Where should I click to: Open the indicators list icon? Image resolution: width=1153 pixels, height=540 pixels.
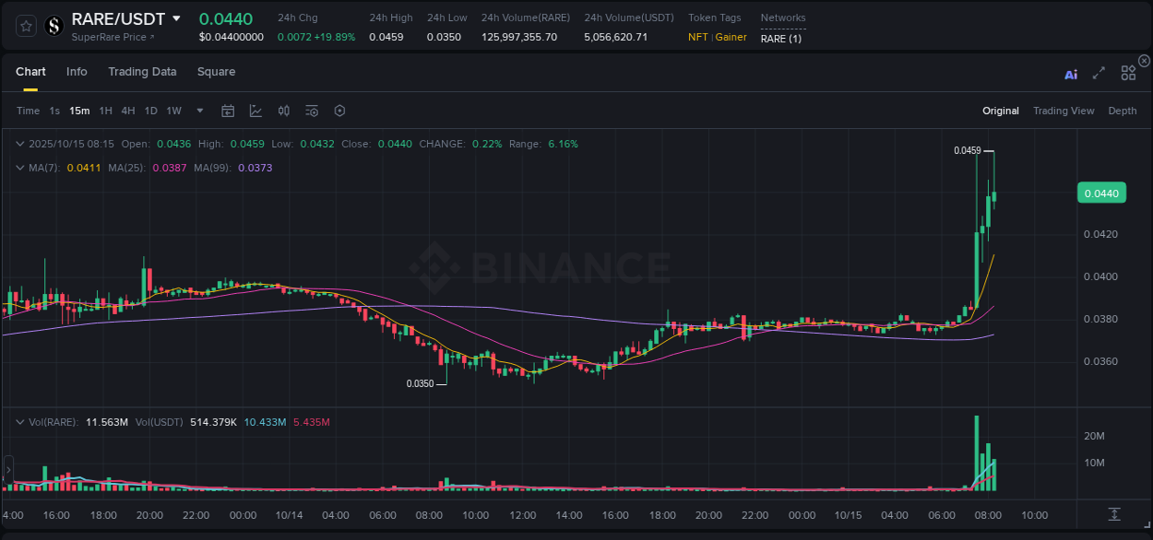coord(311,111)
